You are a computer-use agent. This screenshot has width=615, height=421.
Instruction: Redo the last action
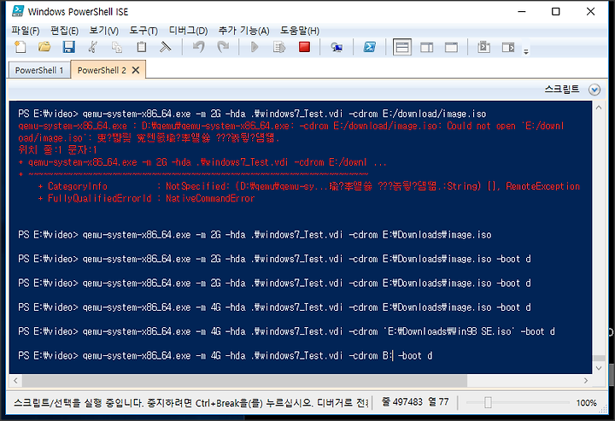(x=223, y=47)
